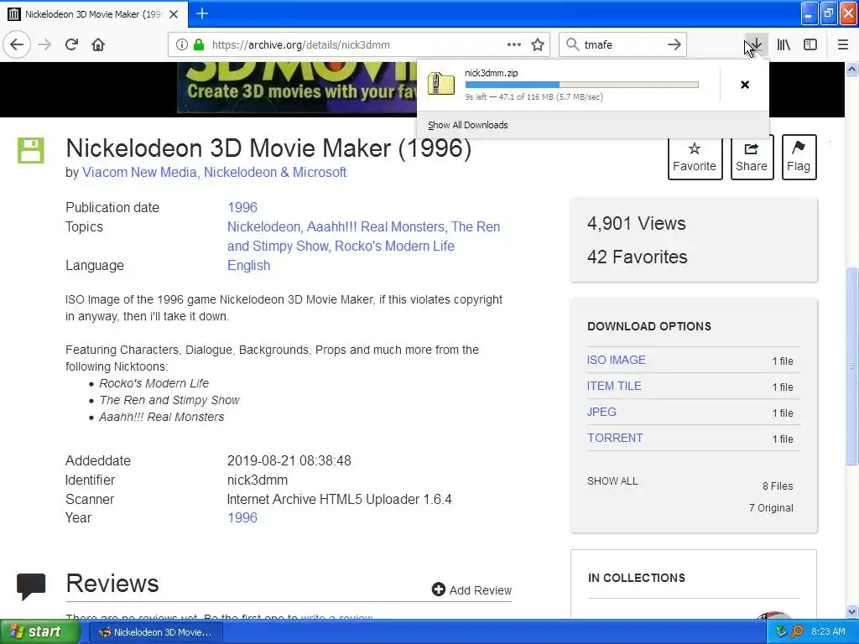Open a new tab with plus button

tap(202, 13)
